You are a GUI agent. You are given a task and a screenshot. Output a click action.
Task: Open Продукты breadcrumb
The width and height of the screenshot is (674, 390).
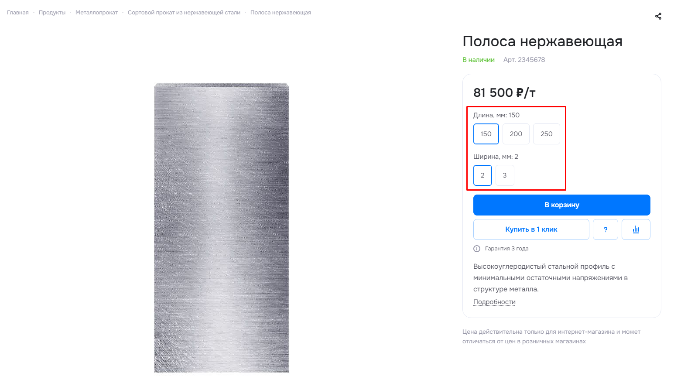click(52, 13)
